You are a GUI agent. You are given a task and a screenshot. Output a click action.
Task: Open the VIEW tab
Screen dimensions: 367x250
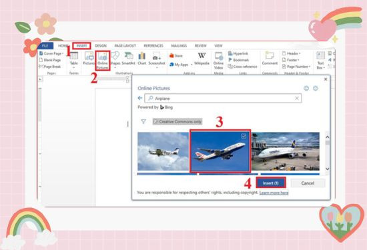(x=218, y=46)
